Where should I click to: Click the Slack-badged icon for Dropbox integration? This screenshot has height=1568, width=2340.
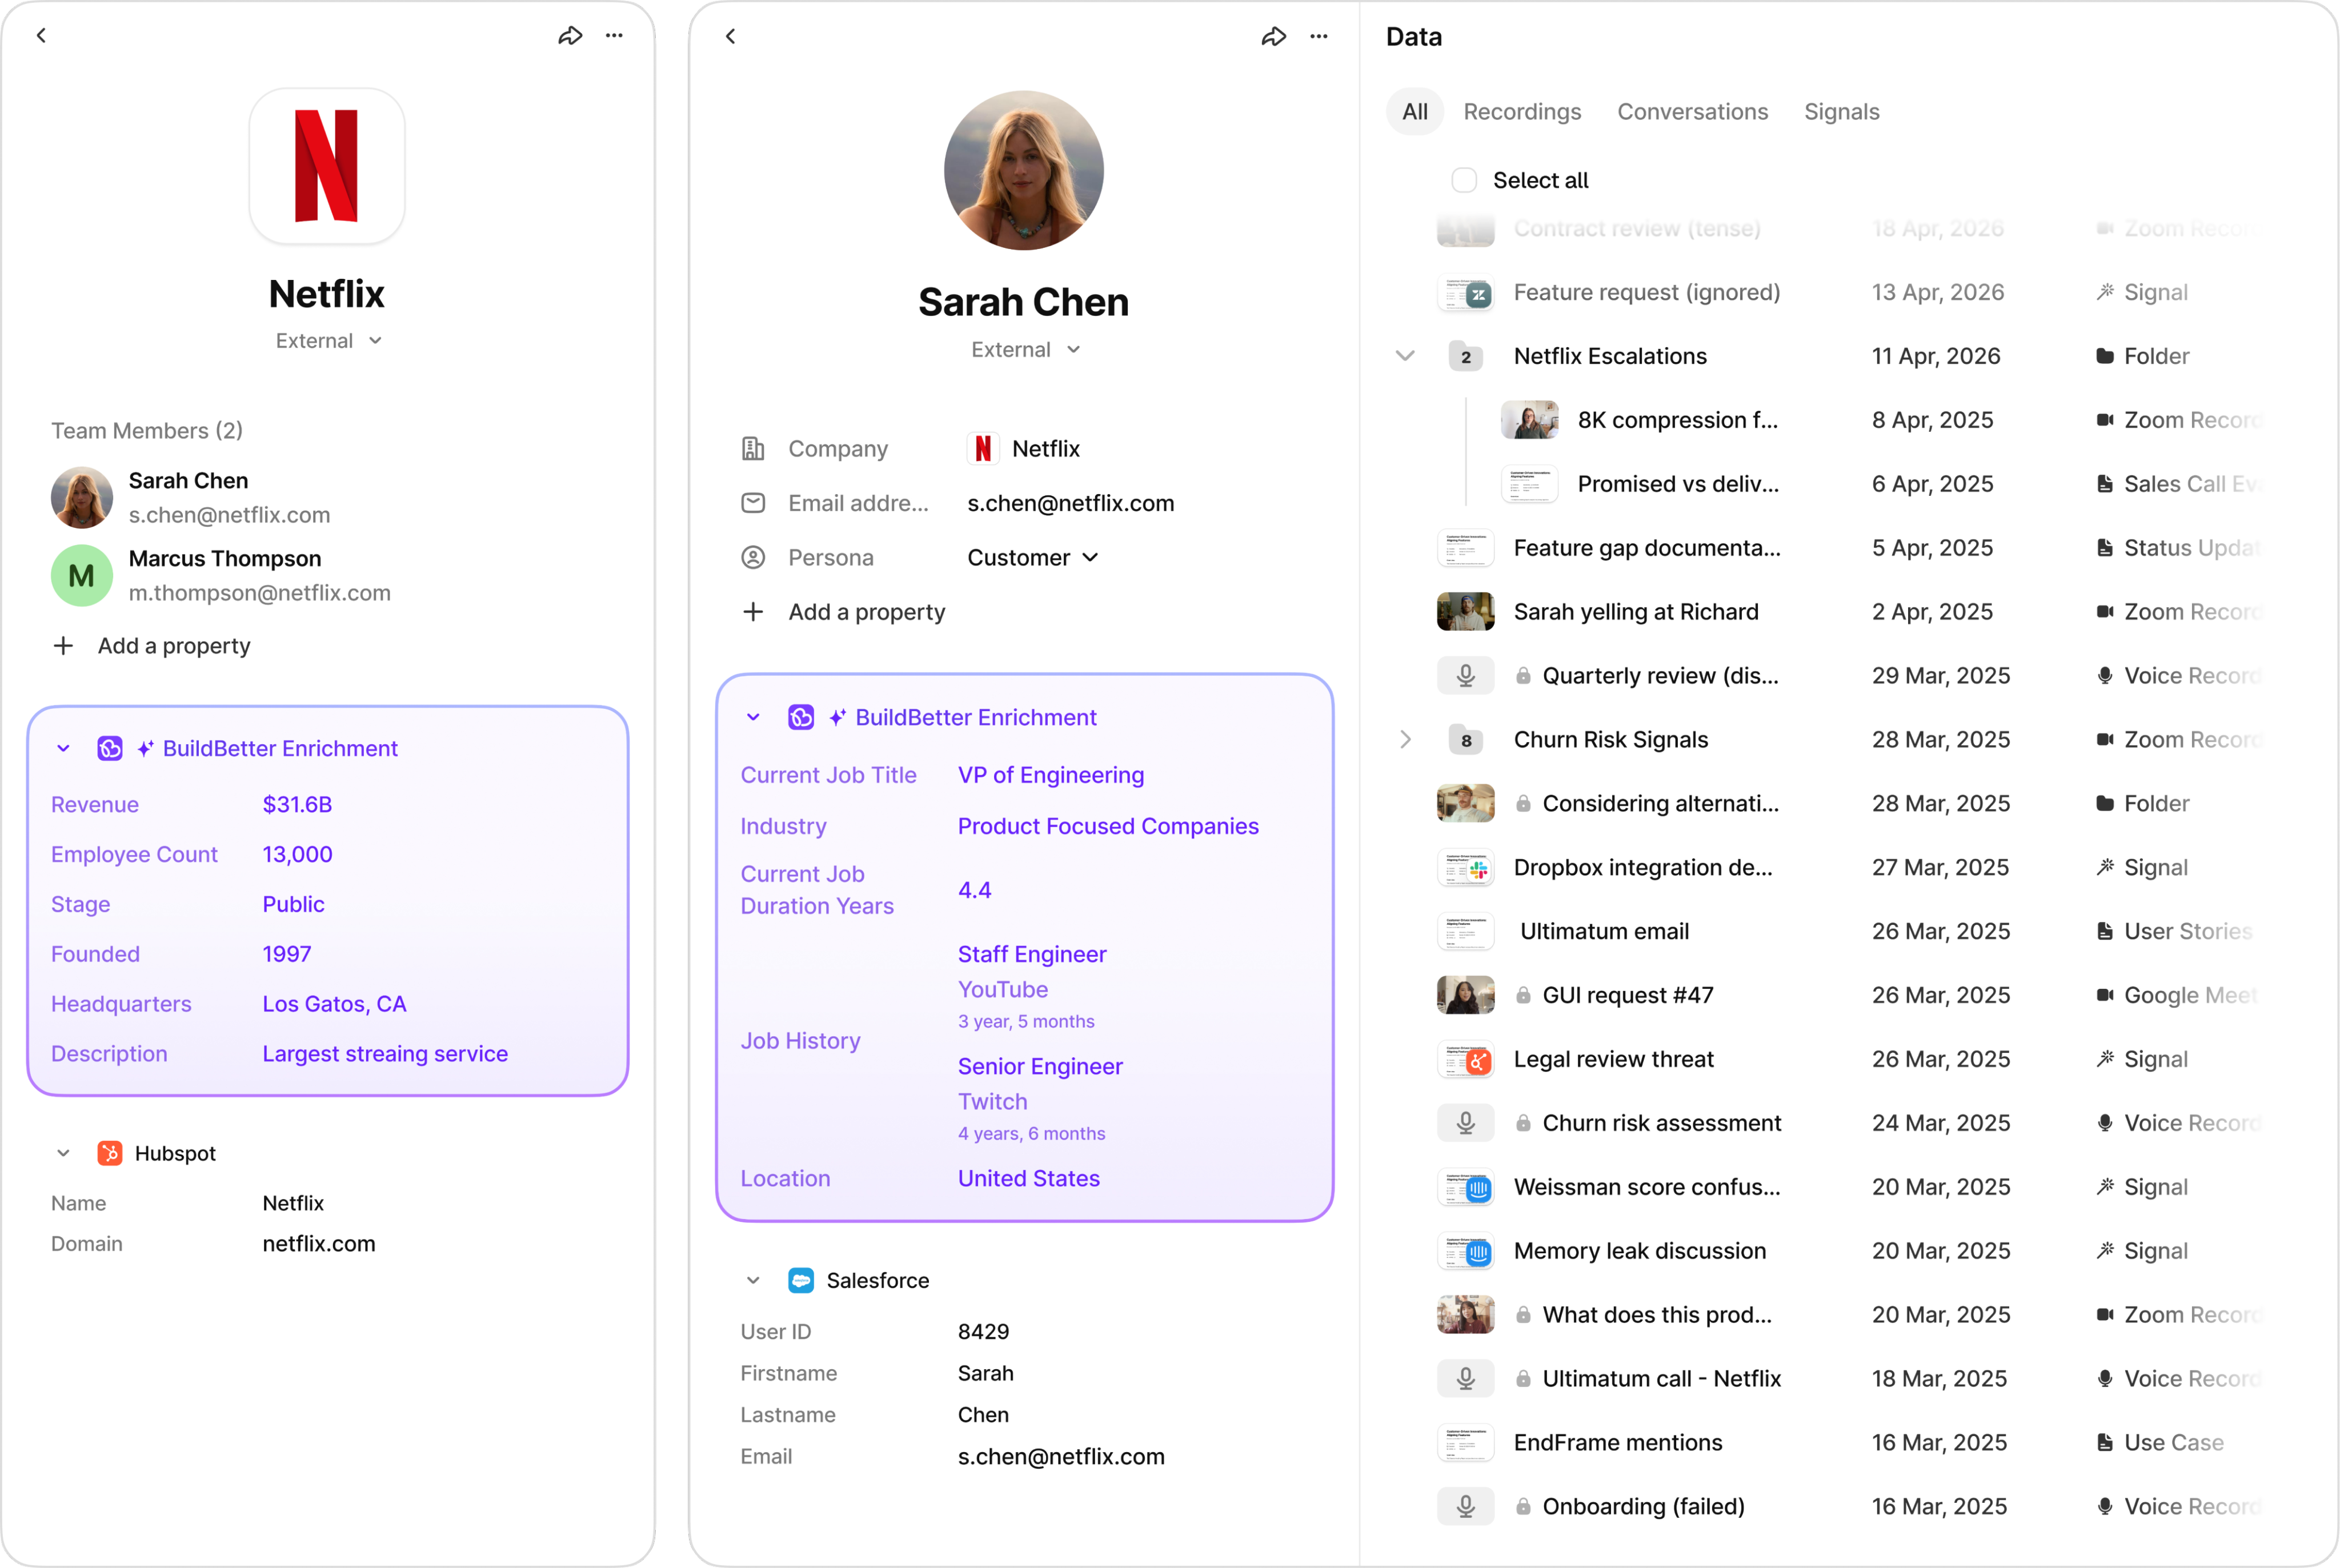(x=1465, y=868)
